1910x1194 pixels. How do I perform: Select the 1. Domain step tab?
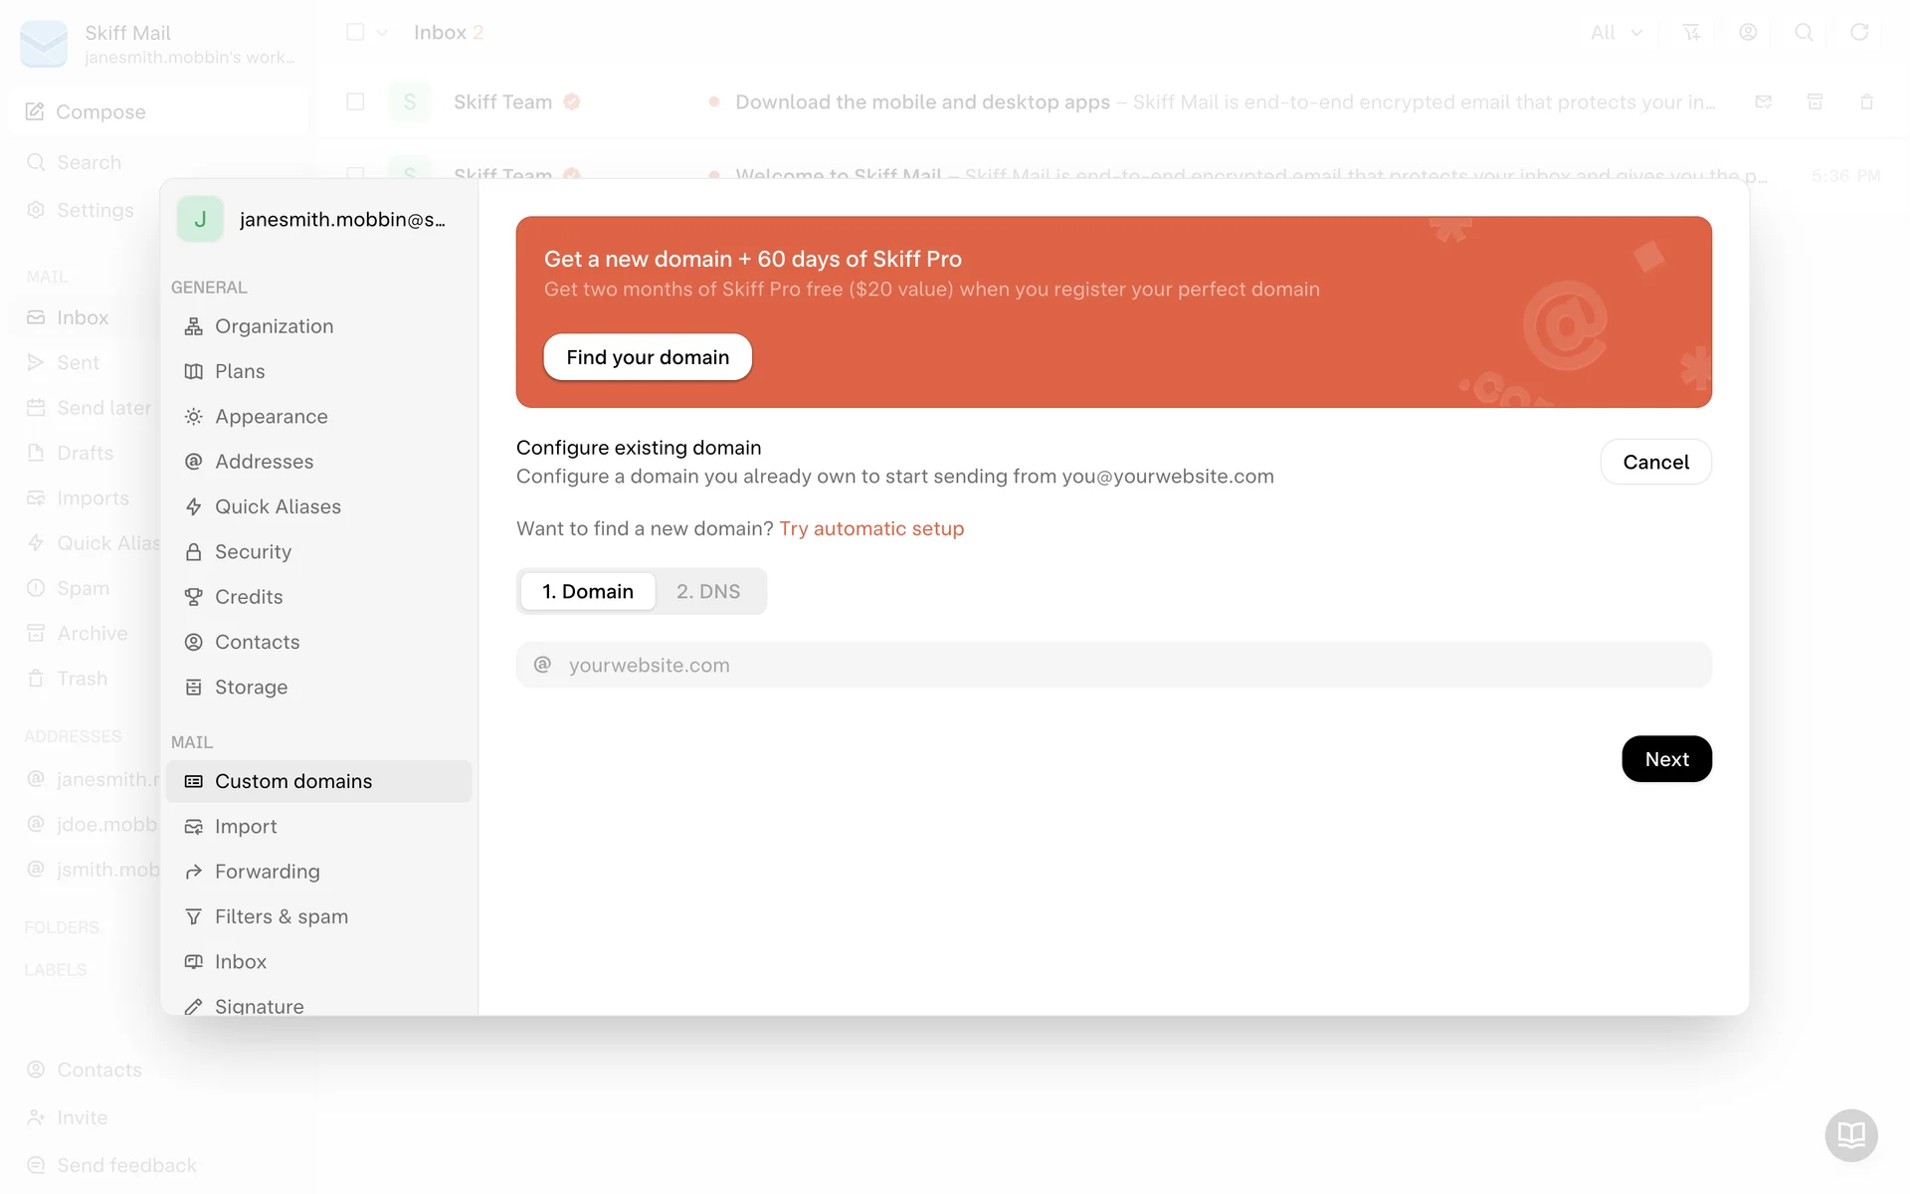(x=587, y=591)
